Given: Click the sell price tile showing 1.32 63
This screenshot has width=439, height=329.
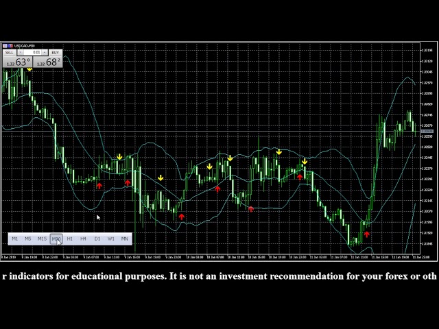Looking at the screenshot, I should 19,62.
